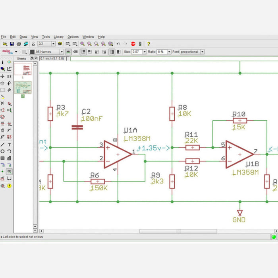The width and height of the screenshot is (278, 278).
Task: Select the Delete (X) tool
Action: click(2, 103)
